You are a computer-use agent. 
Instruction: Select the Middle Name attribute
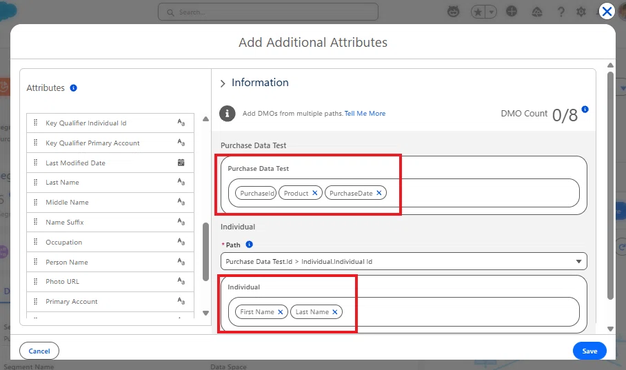[x=110, y=203]
